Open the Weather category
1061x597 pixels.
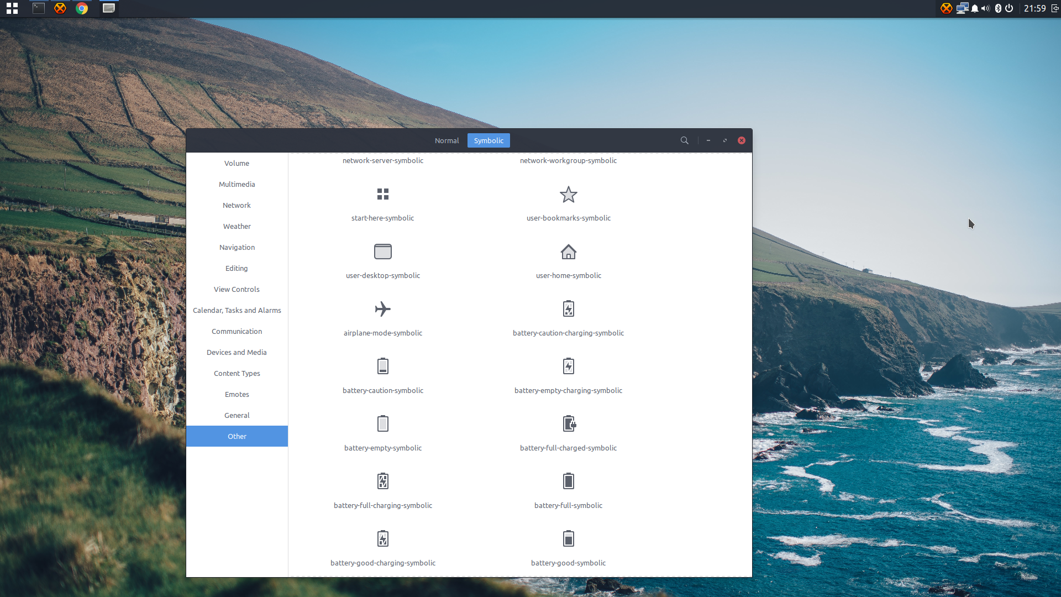237,226
